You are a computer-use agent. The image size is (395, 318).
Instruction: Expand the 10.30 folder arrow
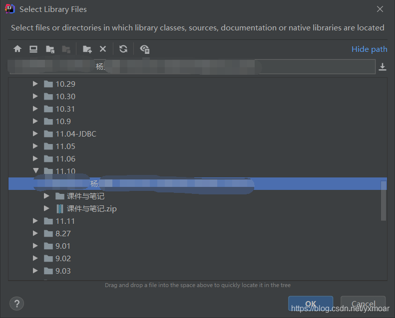[35, 96]
